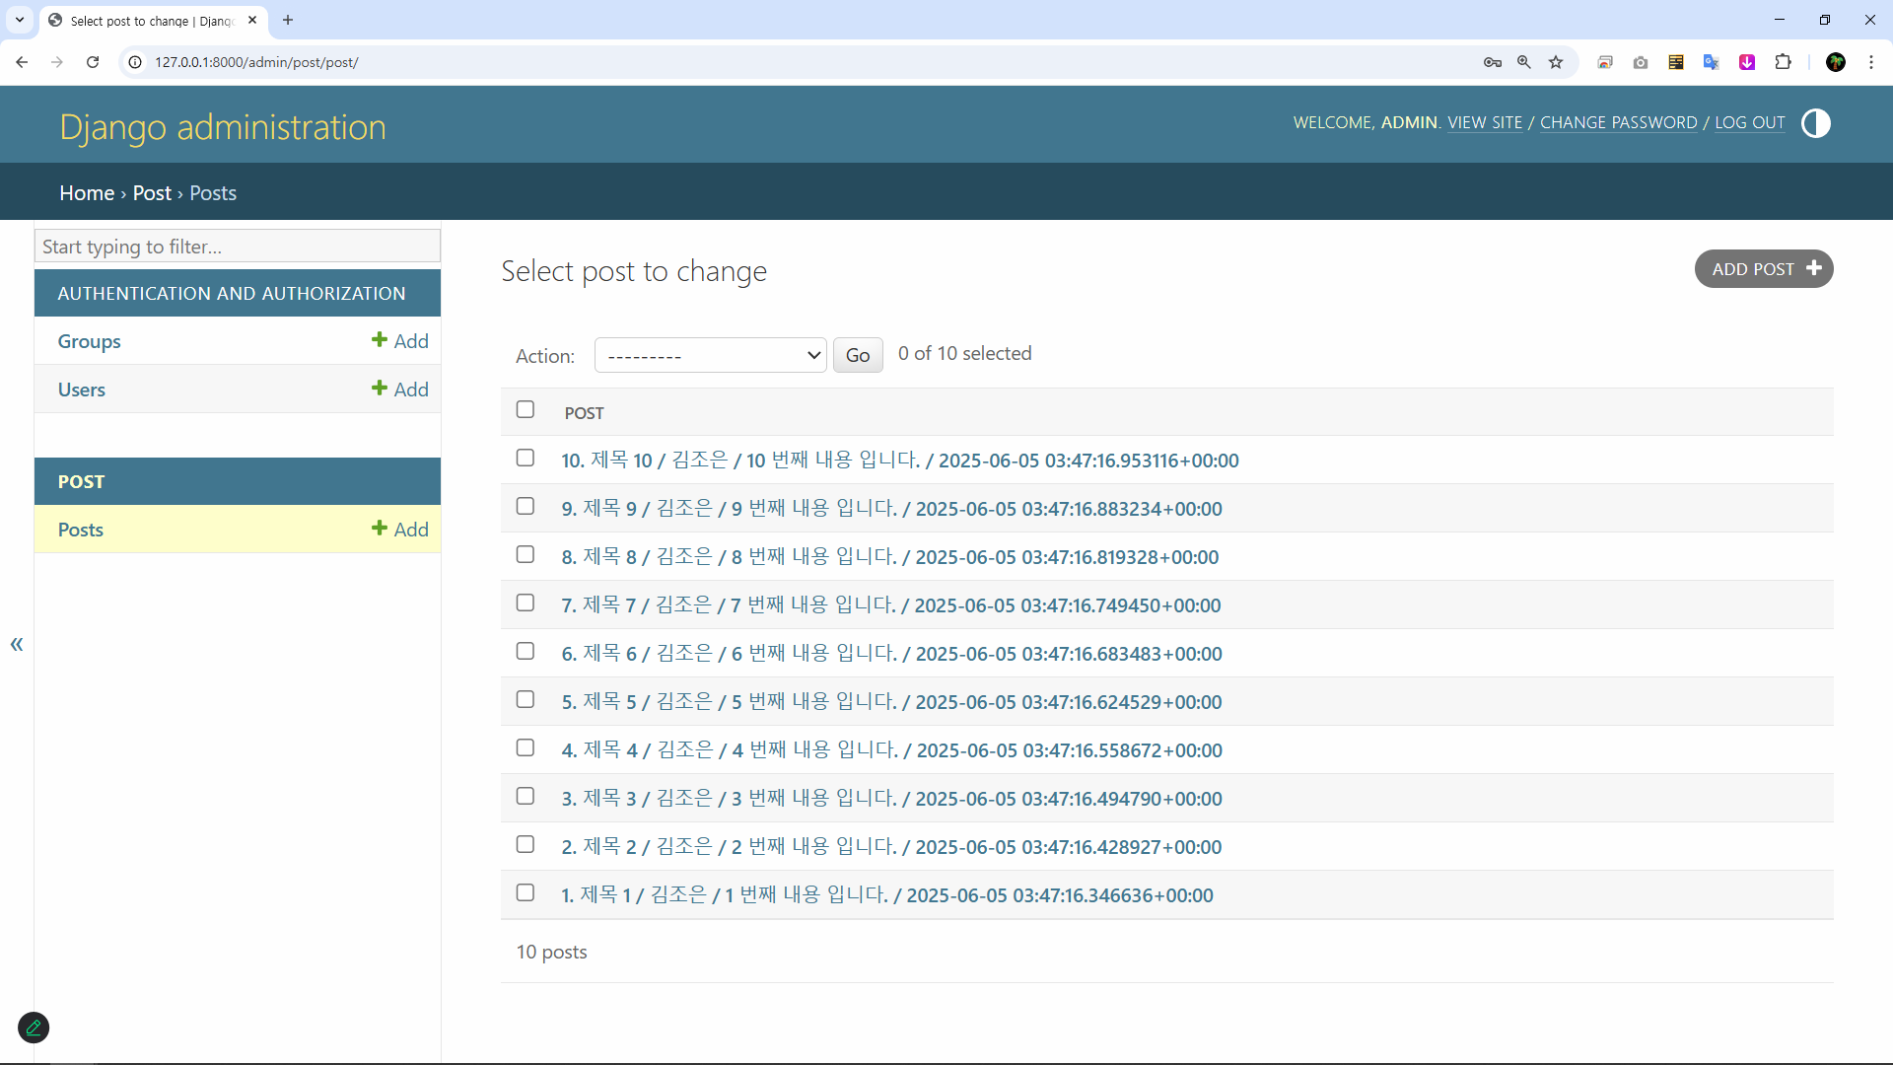The height and width of the screenshot is (1065, 1893).
Task: Open a new browser tab with plus
Action: coord(288,20)
